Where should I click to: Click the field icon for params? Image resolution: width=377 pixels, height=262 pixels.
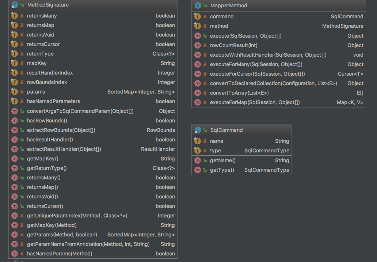click(14, 92)
